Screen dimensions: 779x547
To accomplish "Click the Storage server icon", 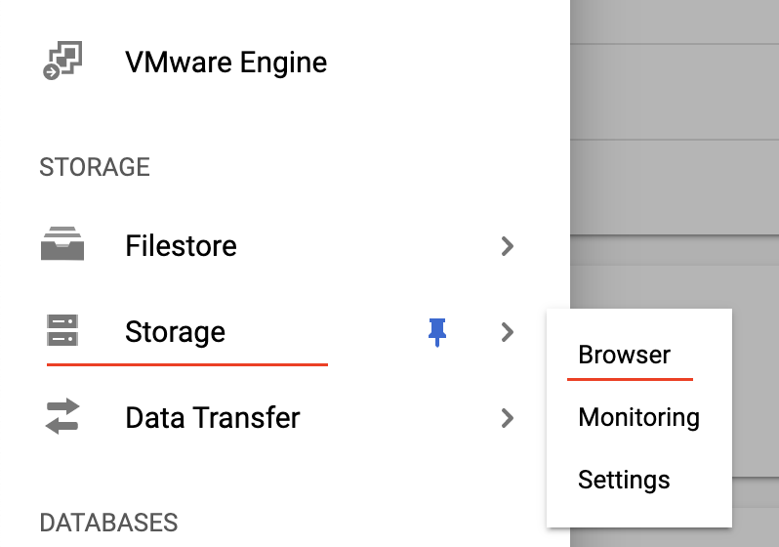I will tap(62, 330).
